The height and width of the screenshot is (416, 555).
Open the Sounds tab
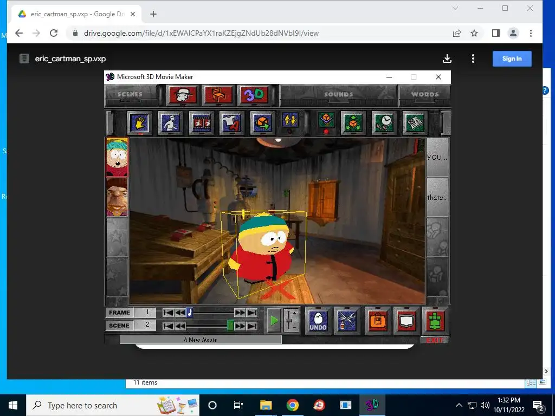pyautogui.click(x=338, y=94)
